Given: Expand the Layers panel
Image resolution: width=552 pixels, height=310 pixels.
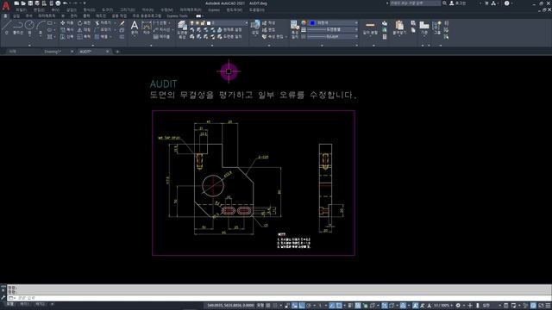Looking at the screenshot, I should (212, 46).
